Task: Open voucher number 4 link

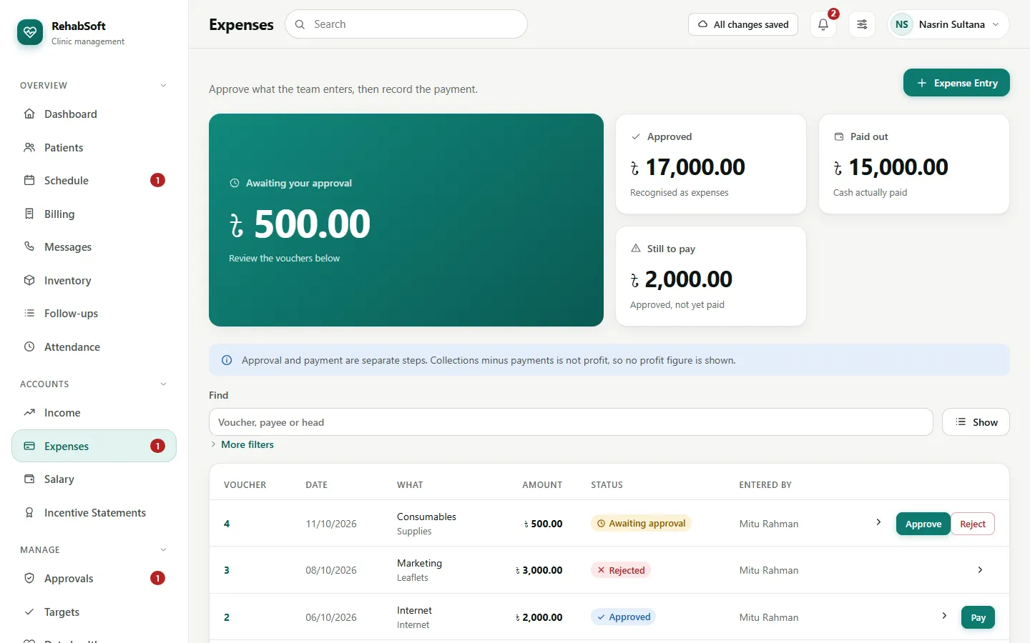Action: tap(227, 524)
